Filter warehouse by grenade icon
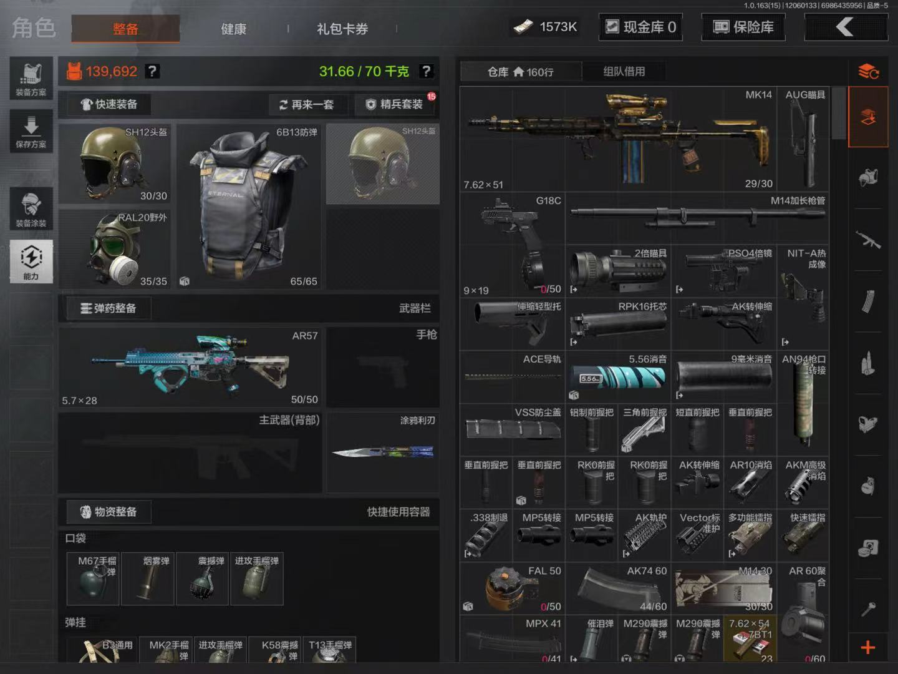The width and height of the screenshot is (898, 674). point(868,486)
